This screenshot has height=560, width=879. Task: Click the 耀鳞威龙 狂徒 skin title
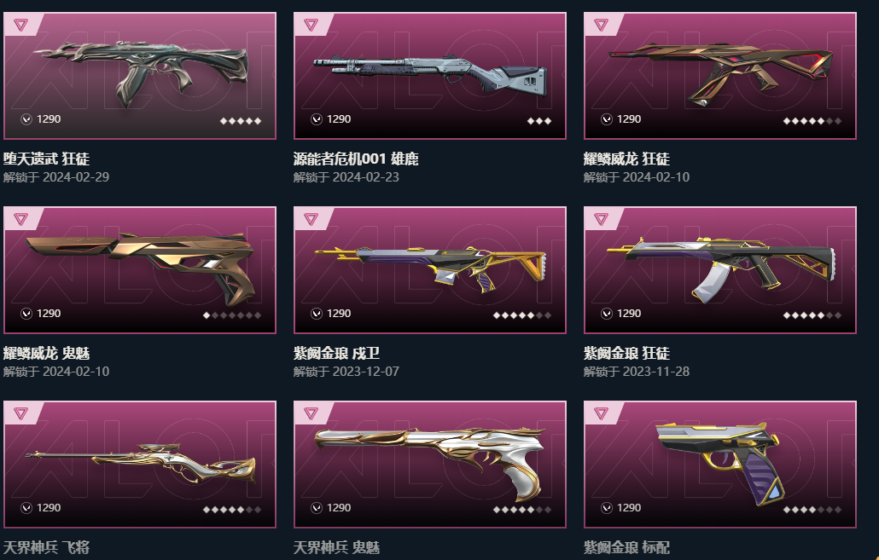coord(626,159)
